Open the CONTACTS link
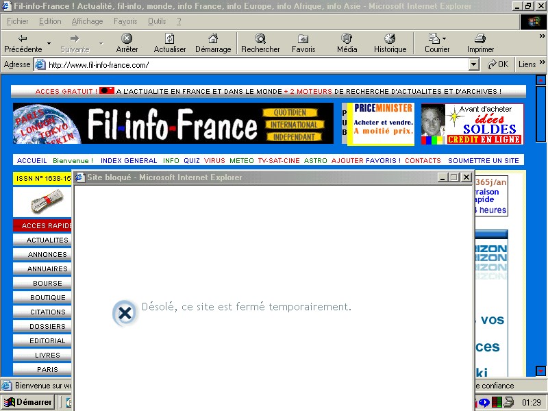The height and width of the screenshot is (411, 548). [423, 161]
